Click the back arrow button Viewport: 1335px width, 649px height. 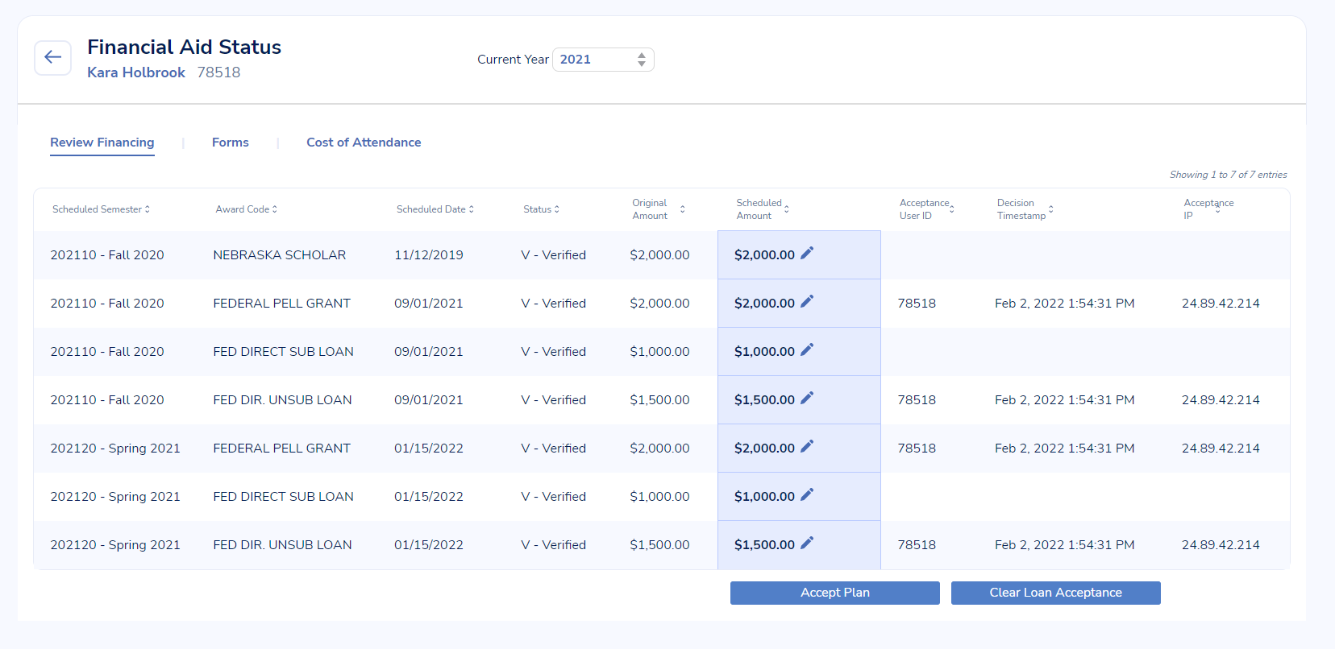tap(53, 58)
